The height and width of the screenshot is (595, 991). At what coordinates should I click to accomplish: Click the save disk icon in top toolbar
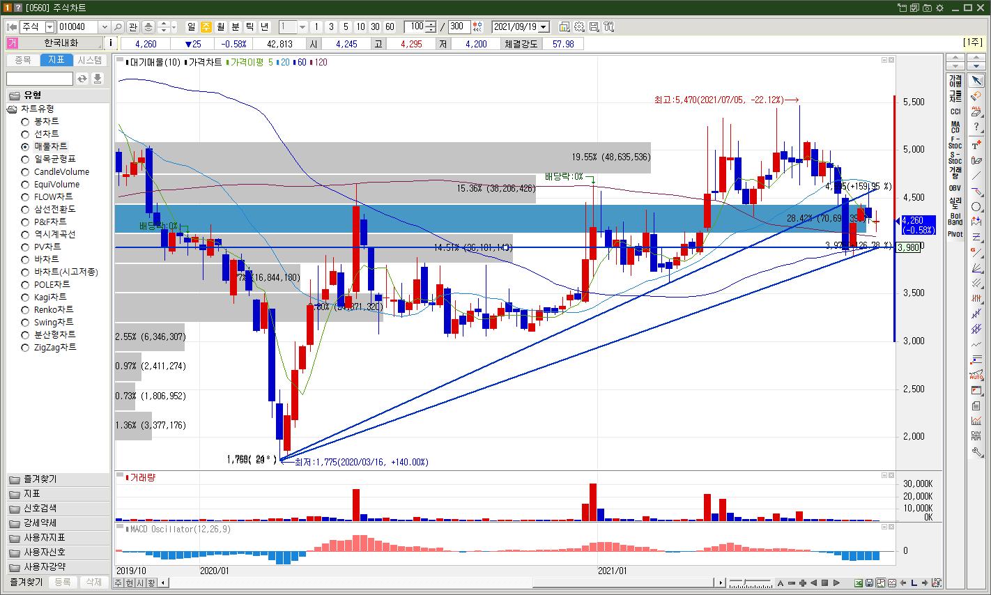594,26
